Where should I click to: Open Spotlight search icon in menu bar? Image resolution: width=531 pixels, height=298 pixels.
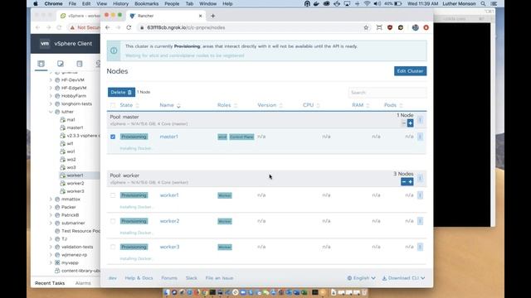[x=483, y=3]
